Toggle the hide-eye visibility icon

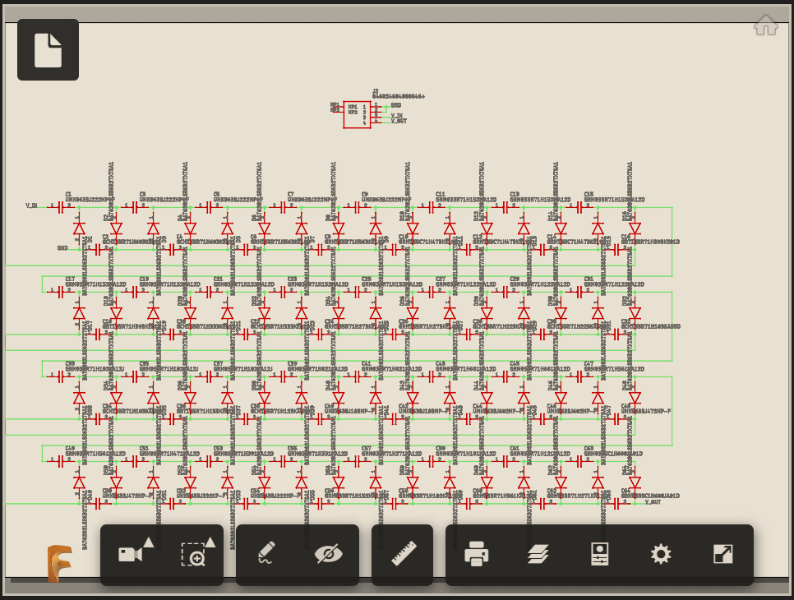(329, 554)
